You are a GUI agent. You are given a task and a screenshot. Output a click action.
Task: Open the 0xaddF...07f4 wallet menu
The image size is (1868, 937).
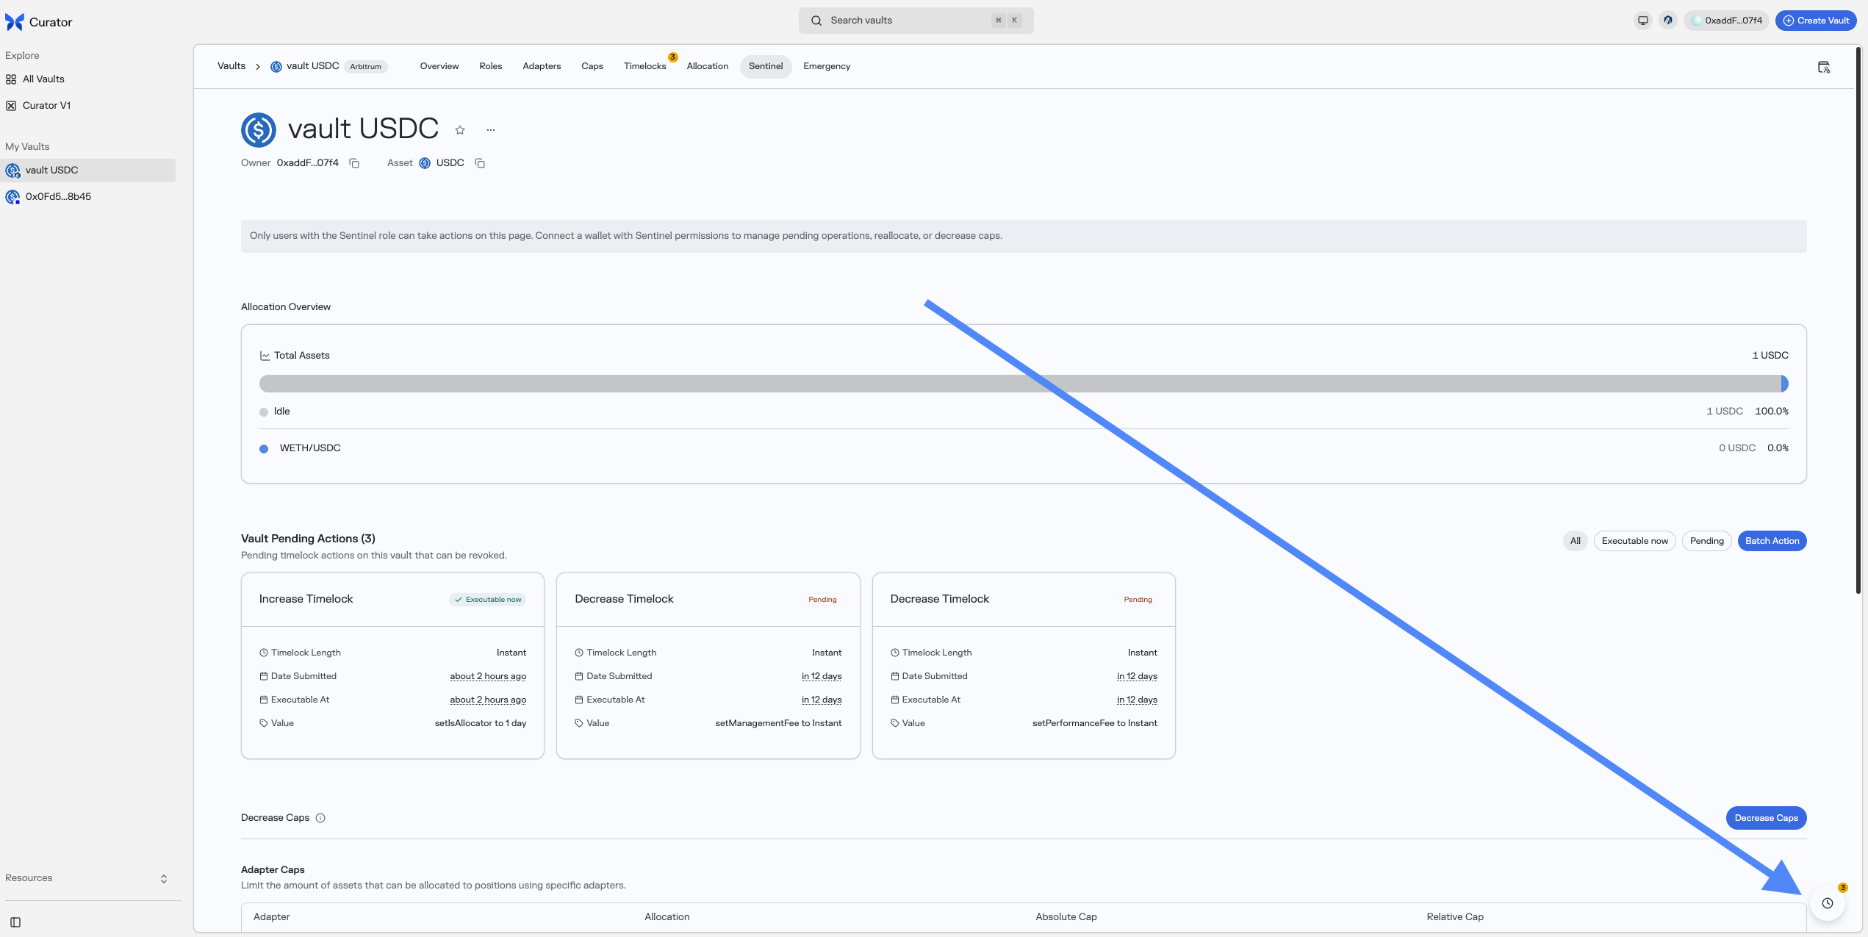click(x=1726, y=21)
